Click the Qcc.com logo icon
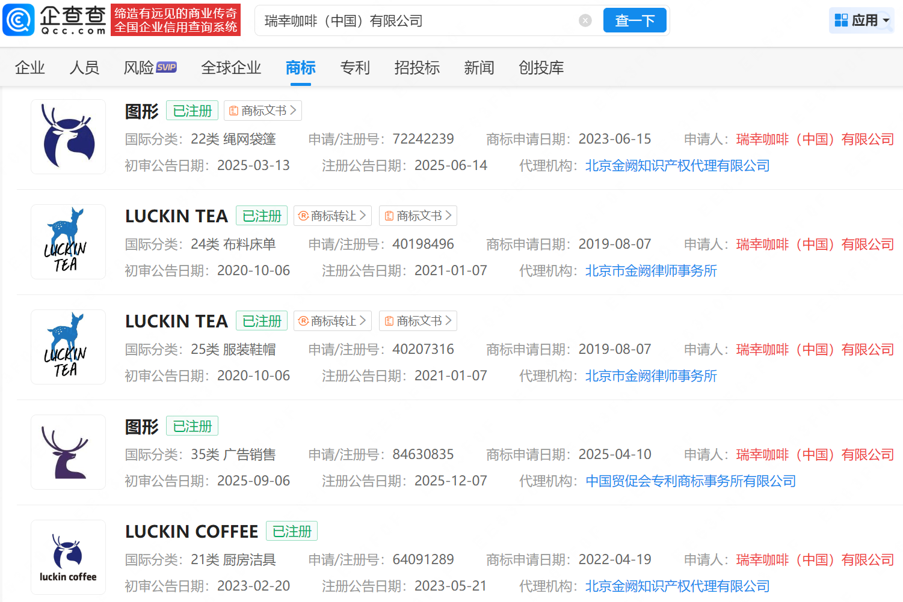 pos(19,20)
